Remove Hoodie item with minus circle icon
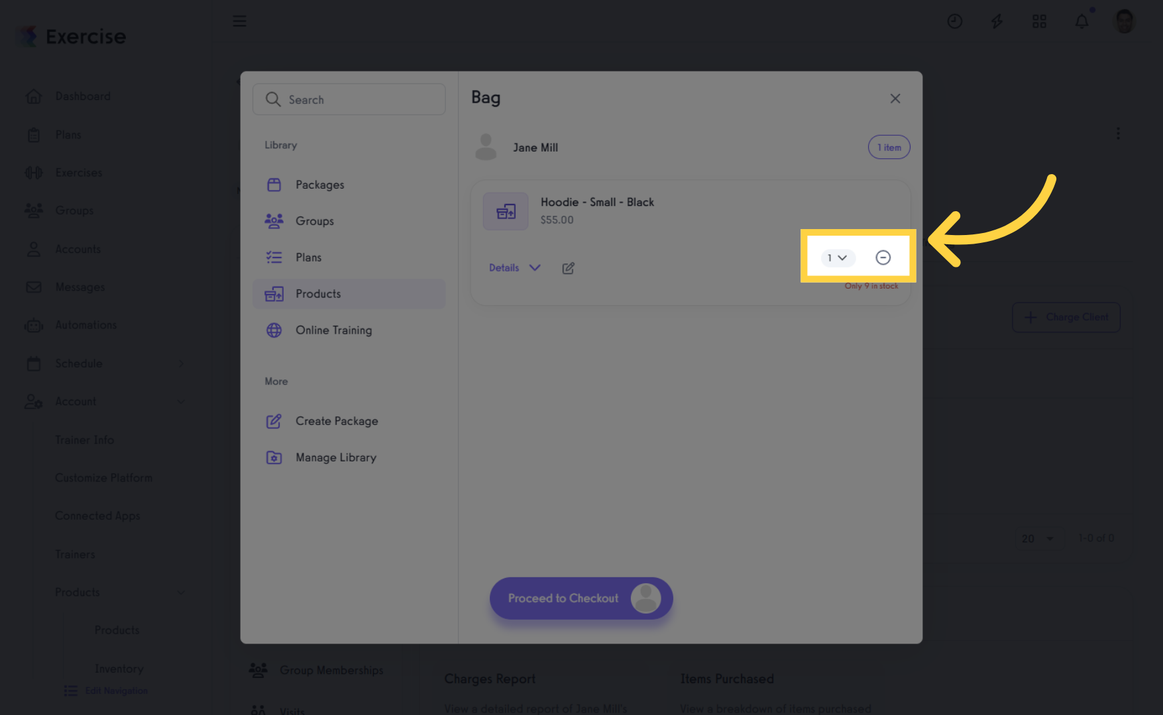Viewport: 1163px width, 715px height. click(883, 258)
